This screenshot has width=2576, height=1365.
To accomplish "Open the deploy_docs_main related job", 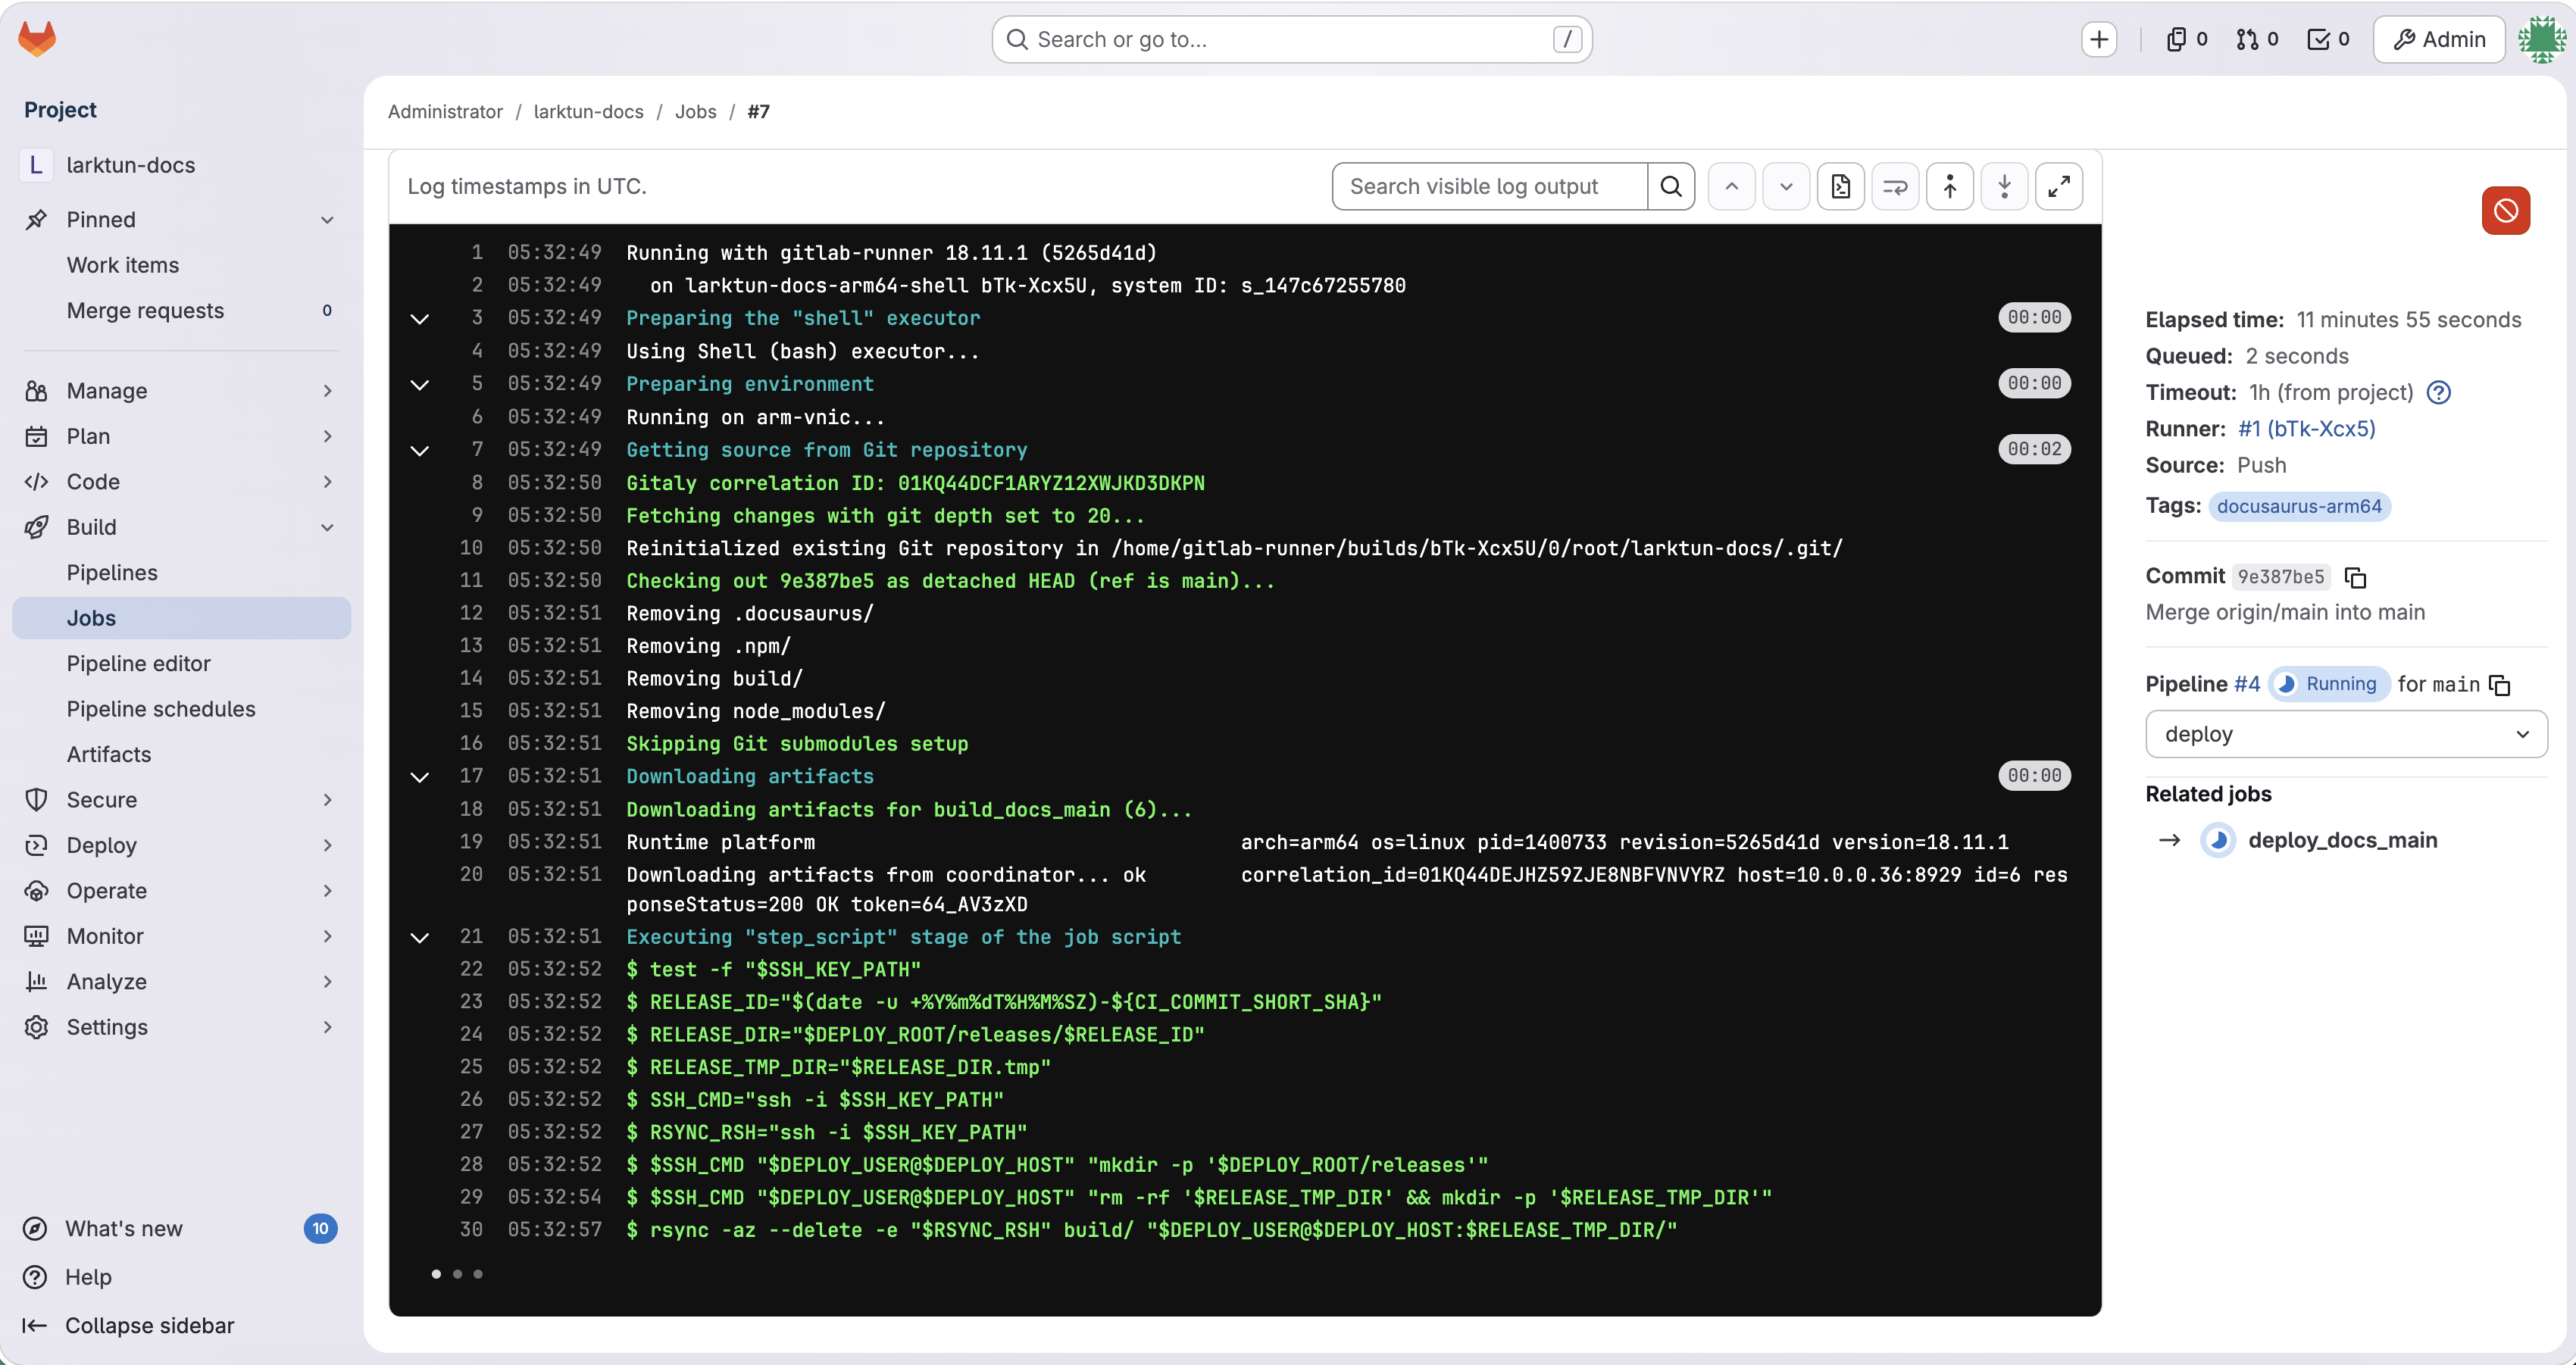I will pos(2343,840).
